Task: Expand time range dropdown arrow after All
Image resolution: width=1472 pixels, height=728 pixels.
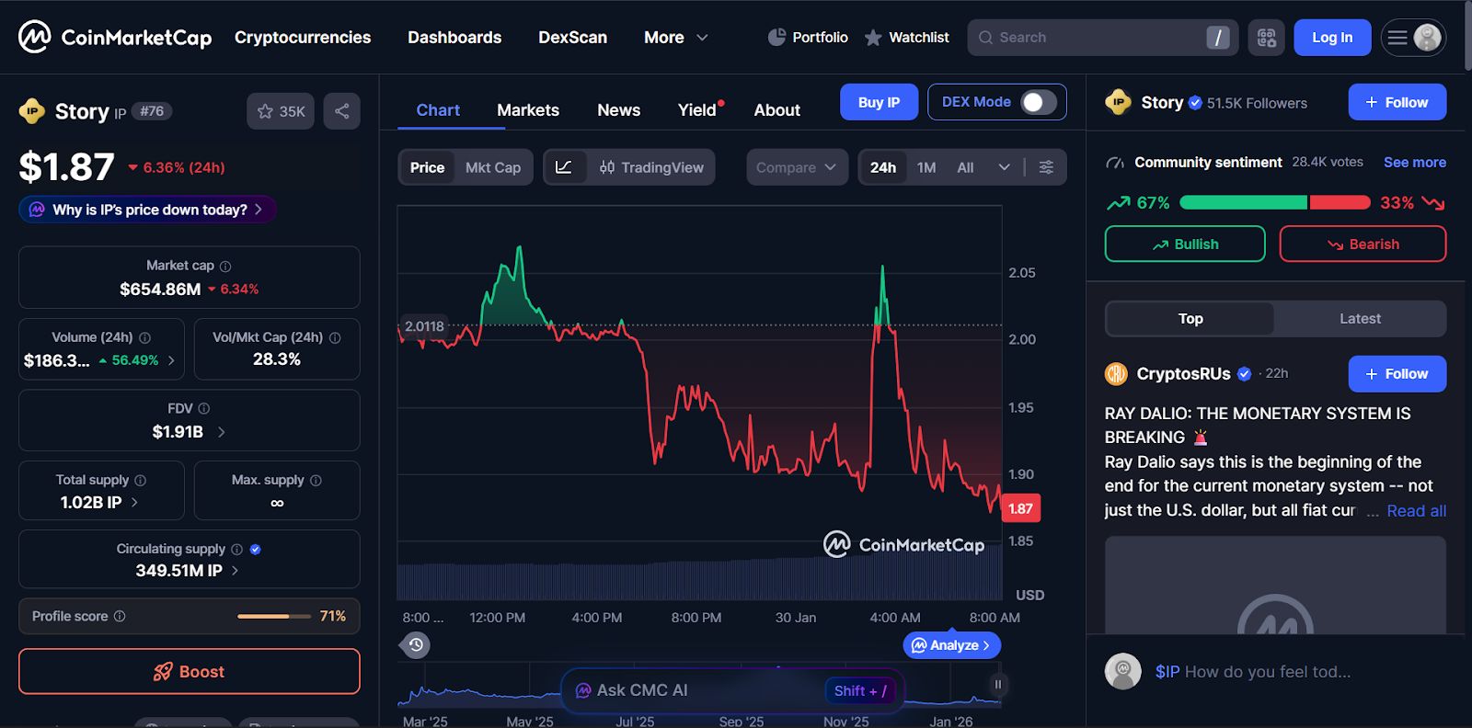Action: pyautogui.click(x=1004, y=167)
